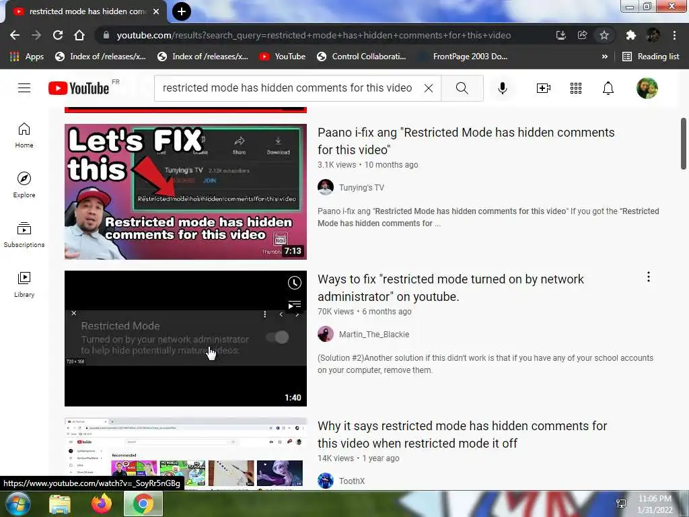This screenshot has height=517, width=689.
Task: Go to the browser home page
Action: click(79, 35)
